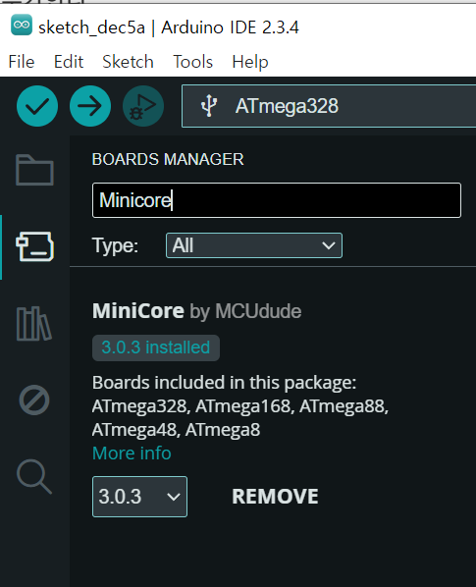The height and width of the screenshot is (587, 476).
Task: Open the Debug panel sidebar icon
Action: point(34,400)
